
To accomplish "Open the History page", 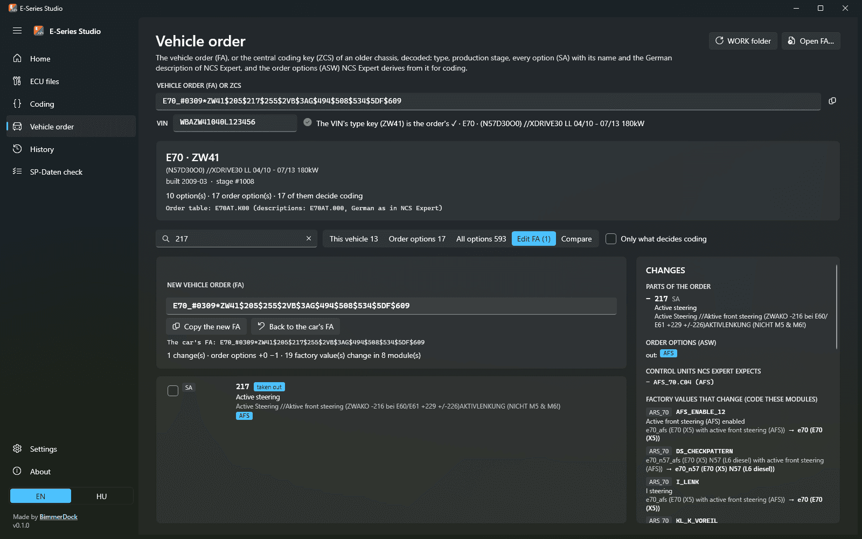I will coord(71,149).
